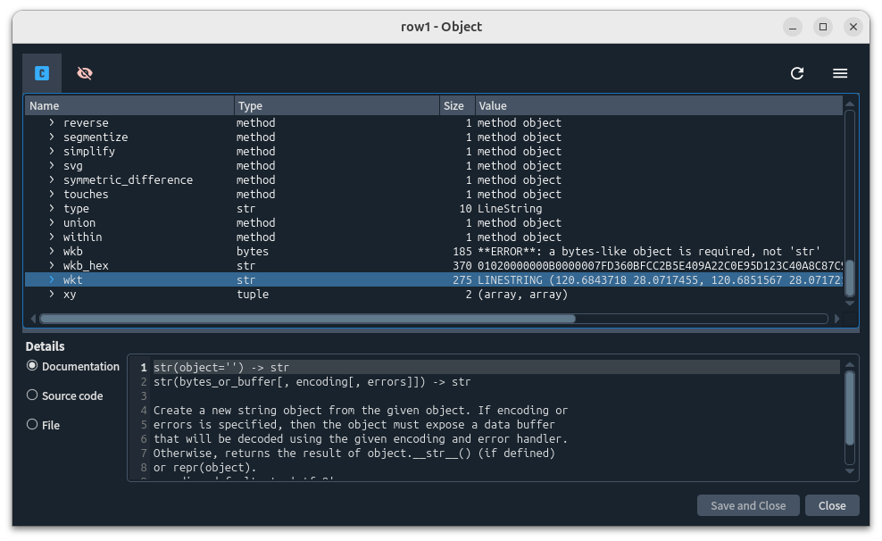
Task: Click the Close button
Action: [x=831, y=505]
